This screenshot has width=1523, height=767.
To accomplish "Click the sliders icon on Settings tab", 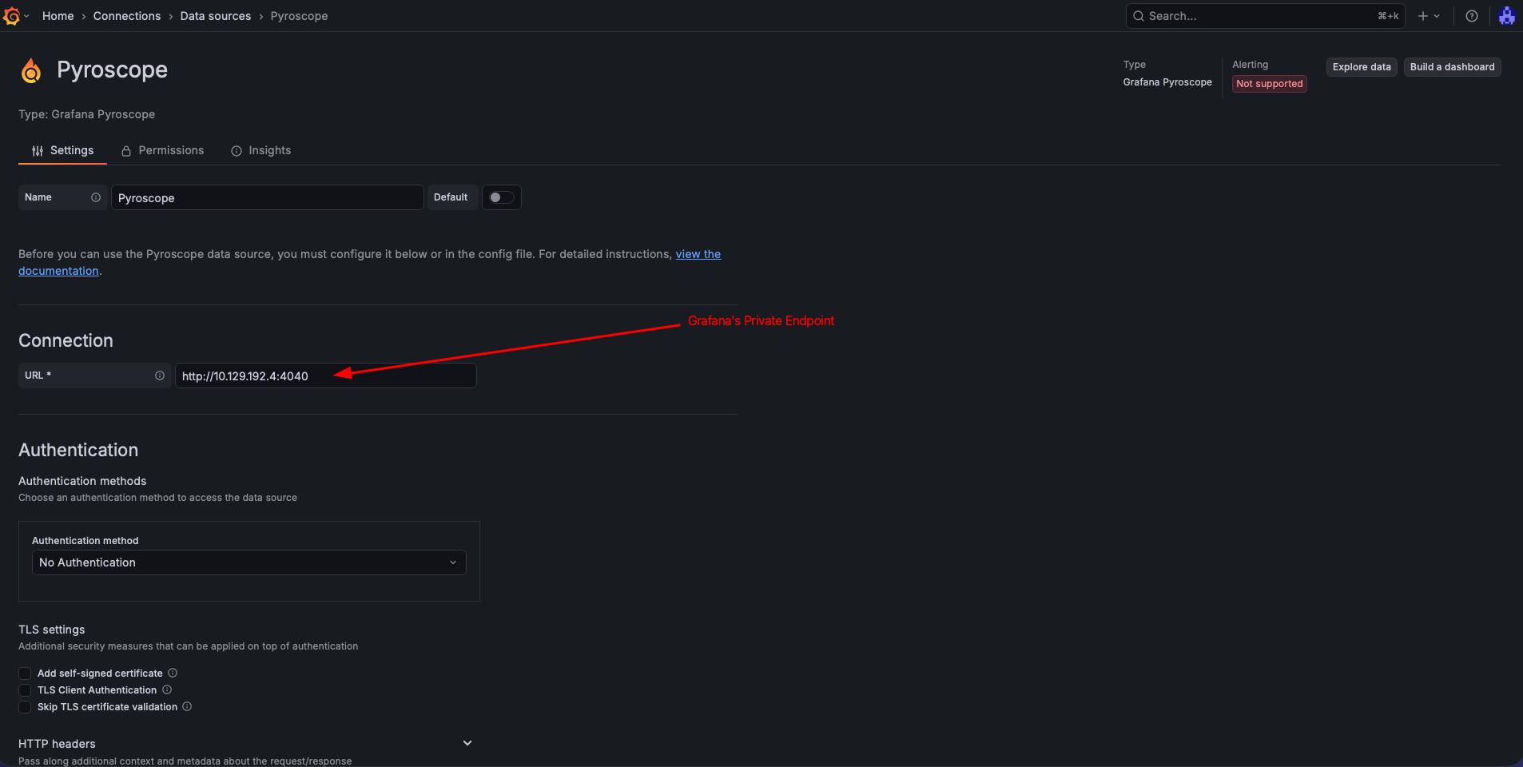I will point(38,151).
